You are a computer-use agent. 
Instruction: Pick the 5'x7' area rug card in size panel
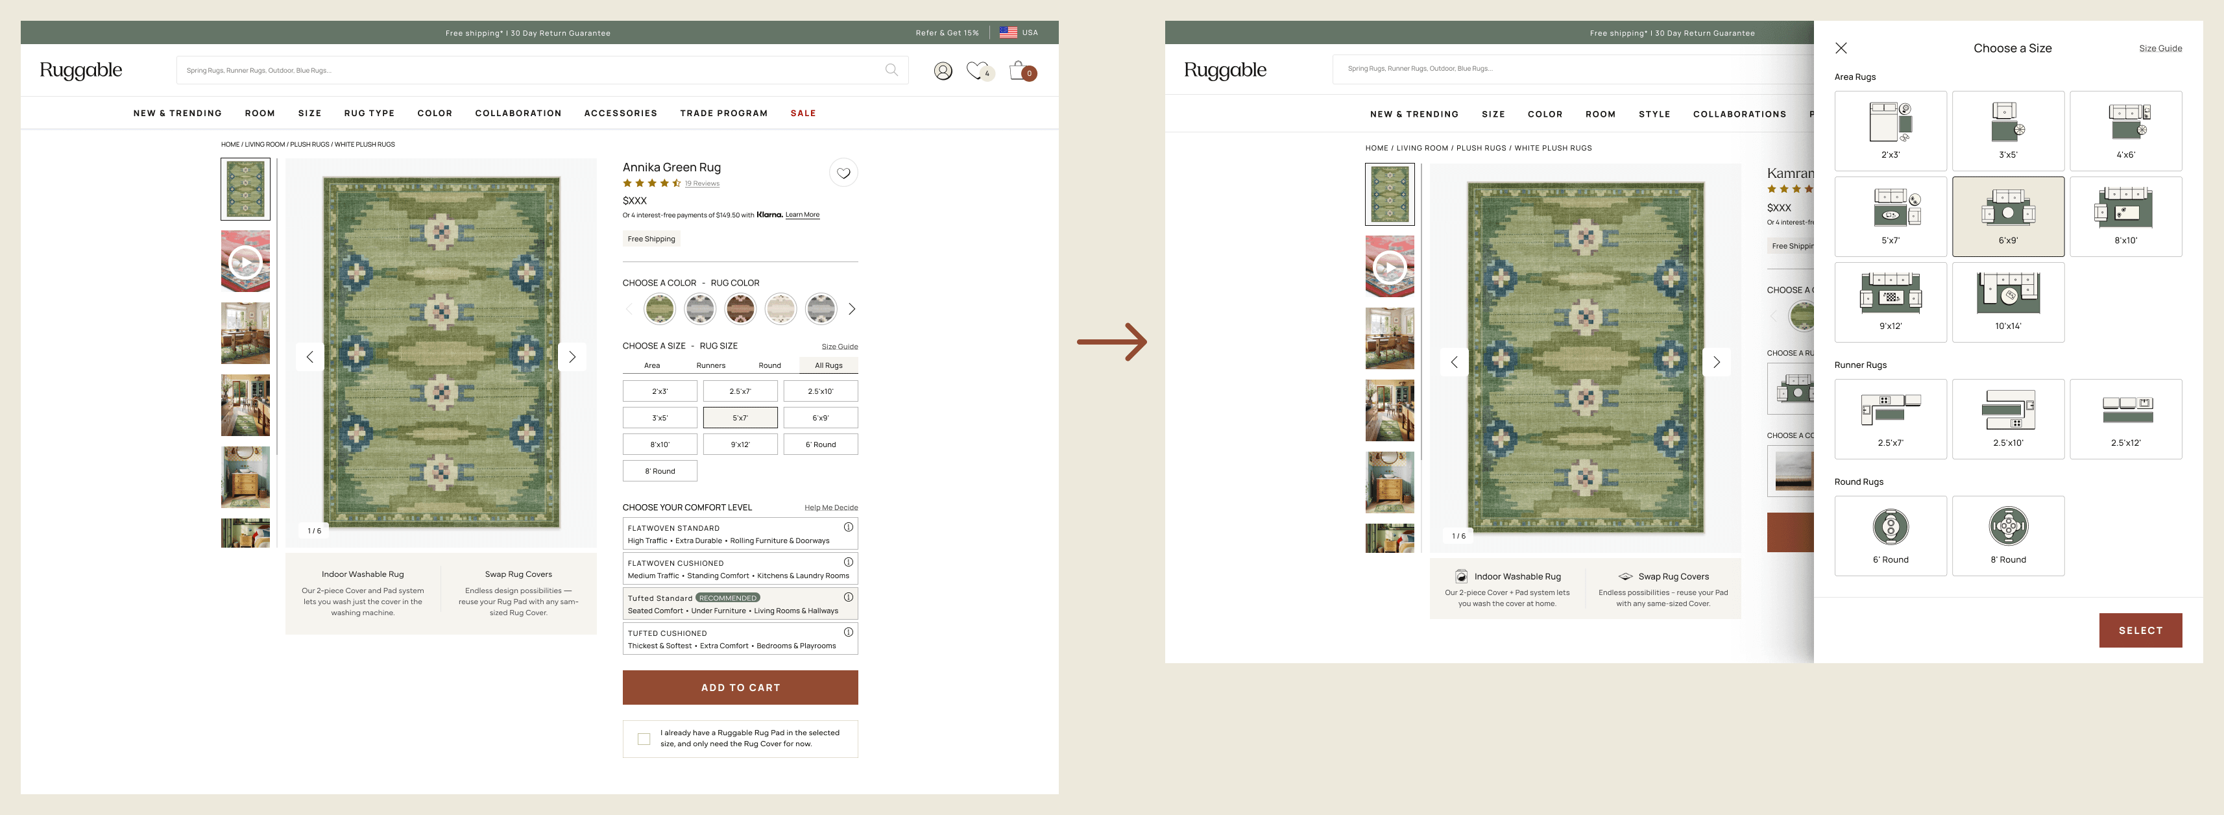click(x=1891, y=217)
